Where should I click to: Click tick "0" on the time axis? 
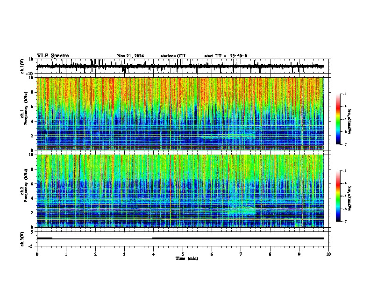pyautogui.click(x=37, y=254)
